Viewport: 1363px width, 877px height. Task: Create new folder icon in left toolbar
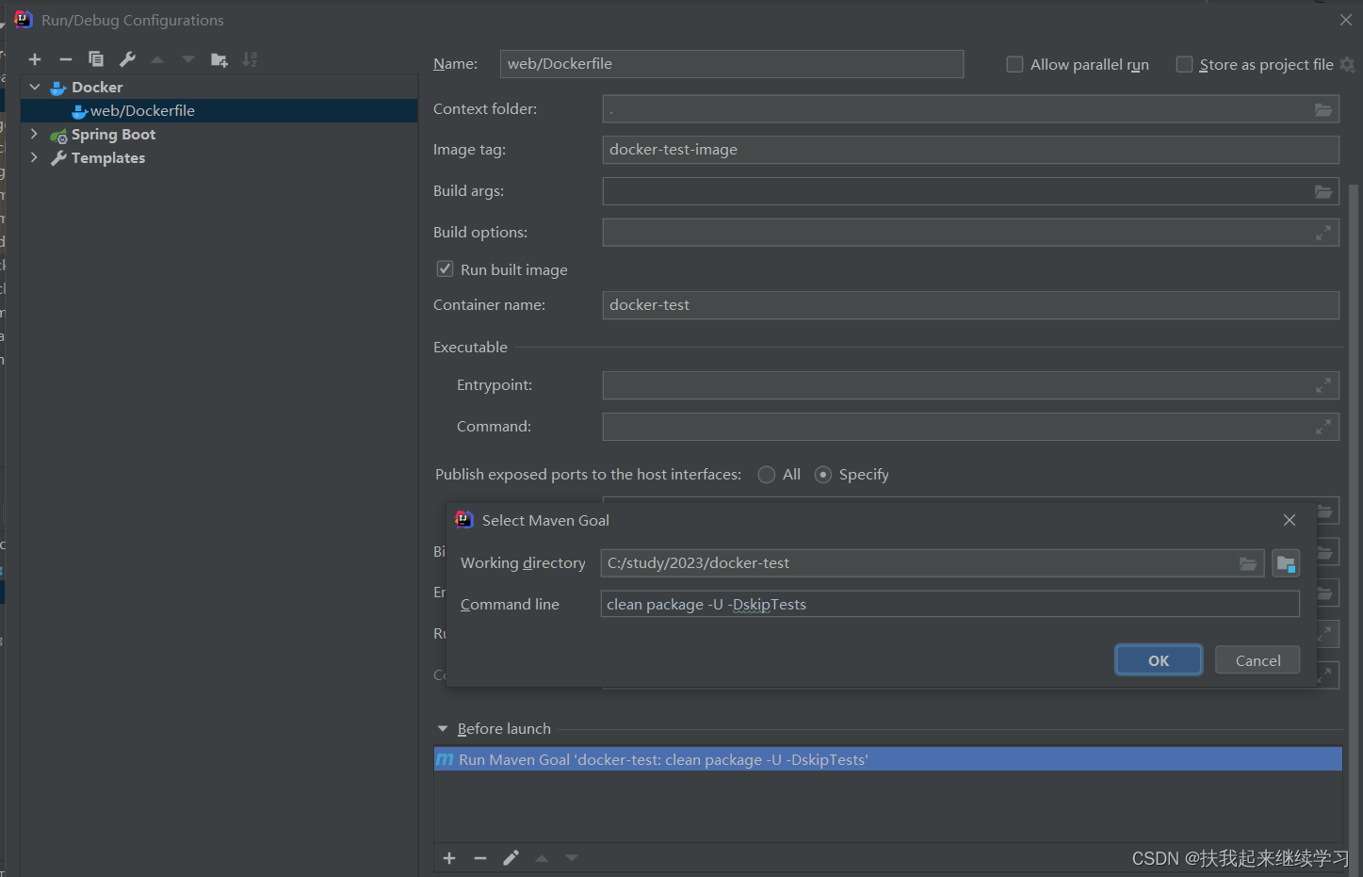pyautogui.click(x=219, y=59)
